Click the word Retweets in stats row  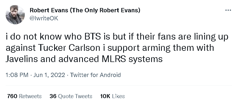30,96
